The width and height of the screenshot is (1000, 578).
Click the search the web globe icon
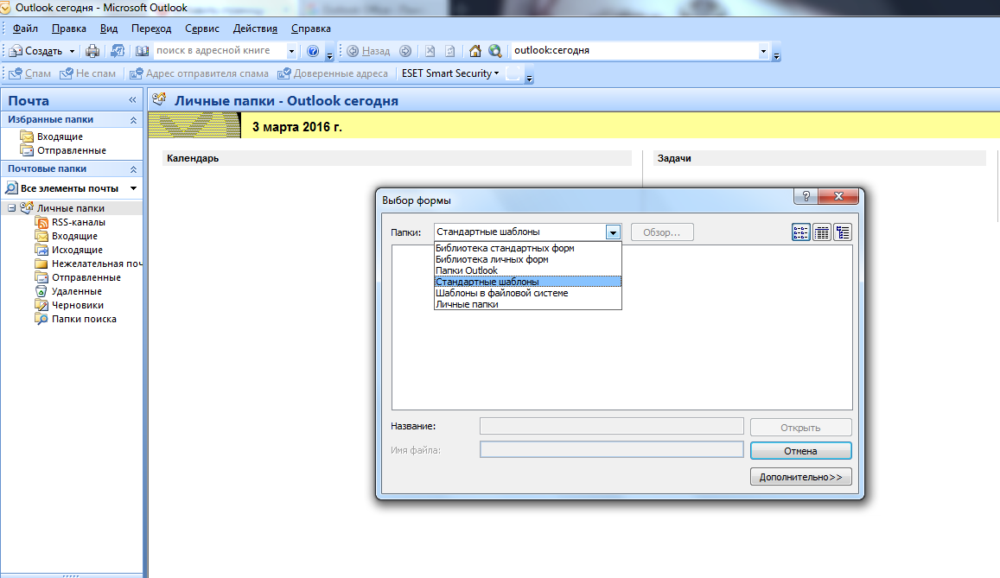495,51
